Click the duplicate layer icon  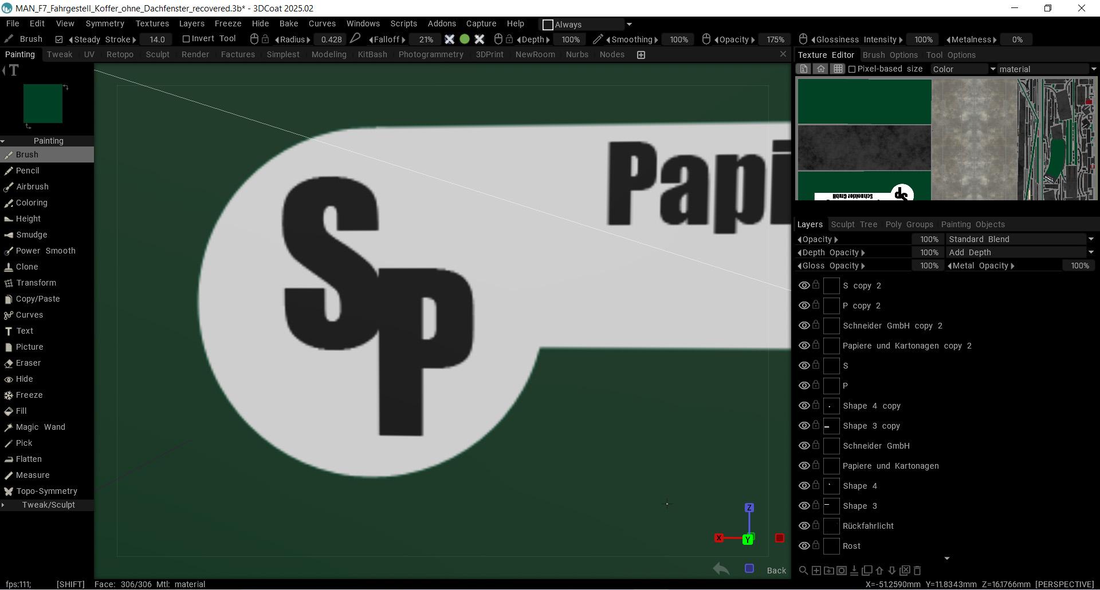[867, 571]
